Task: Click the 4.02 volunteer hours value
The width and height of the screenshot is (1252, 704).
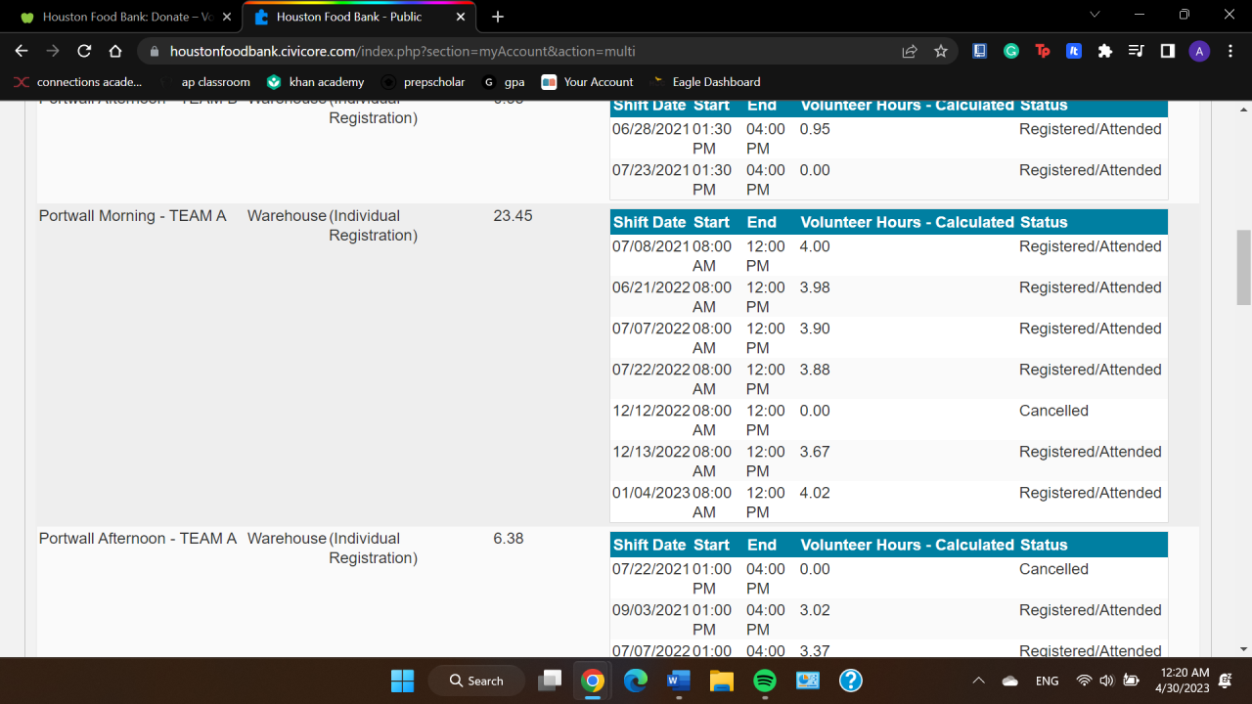Action: tap(815, 493)
